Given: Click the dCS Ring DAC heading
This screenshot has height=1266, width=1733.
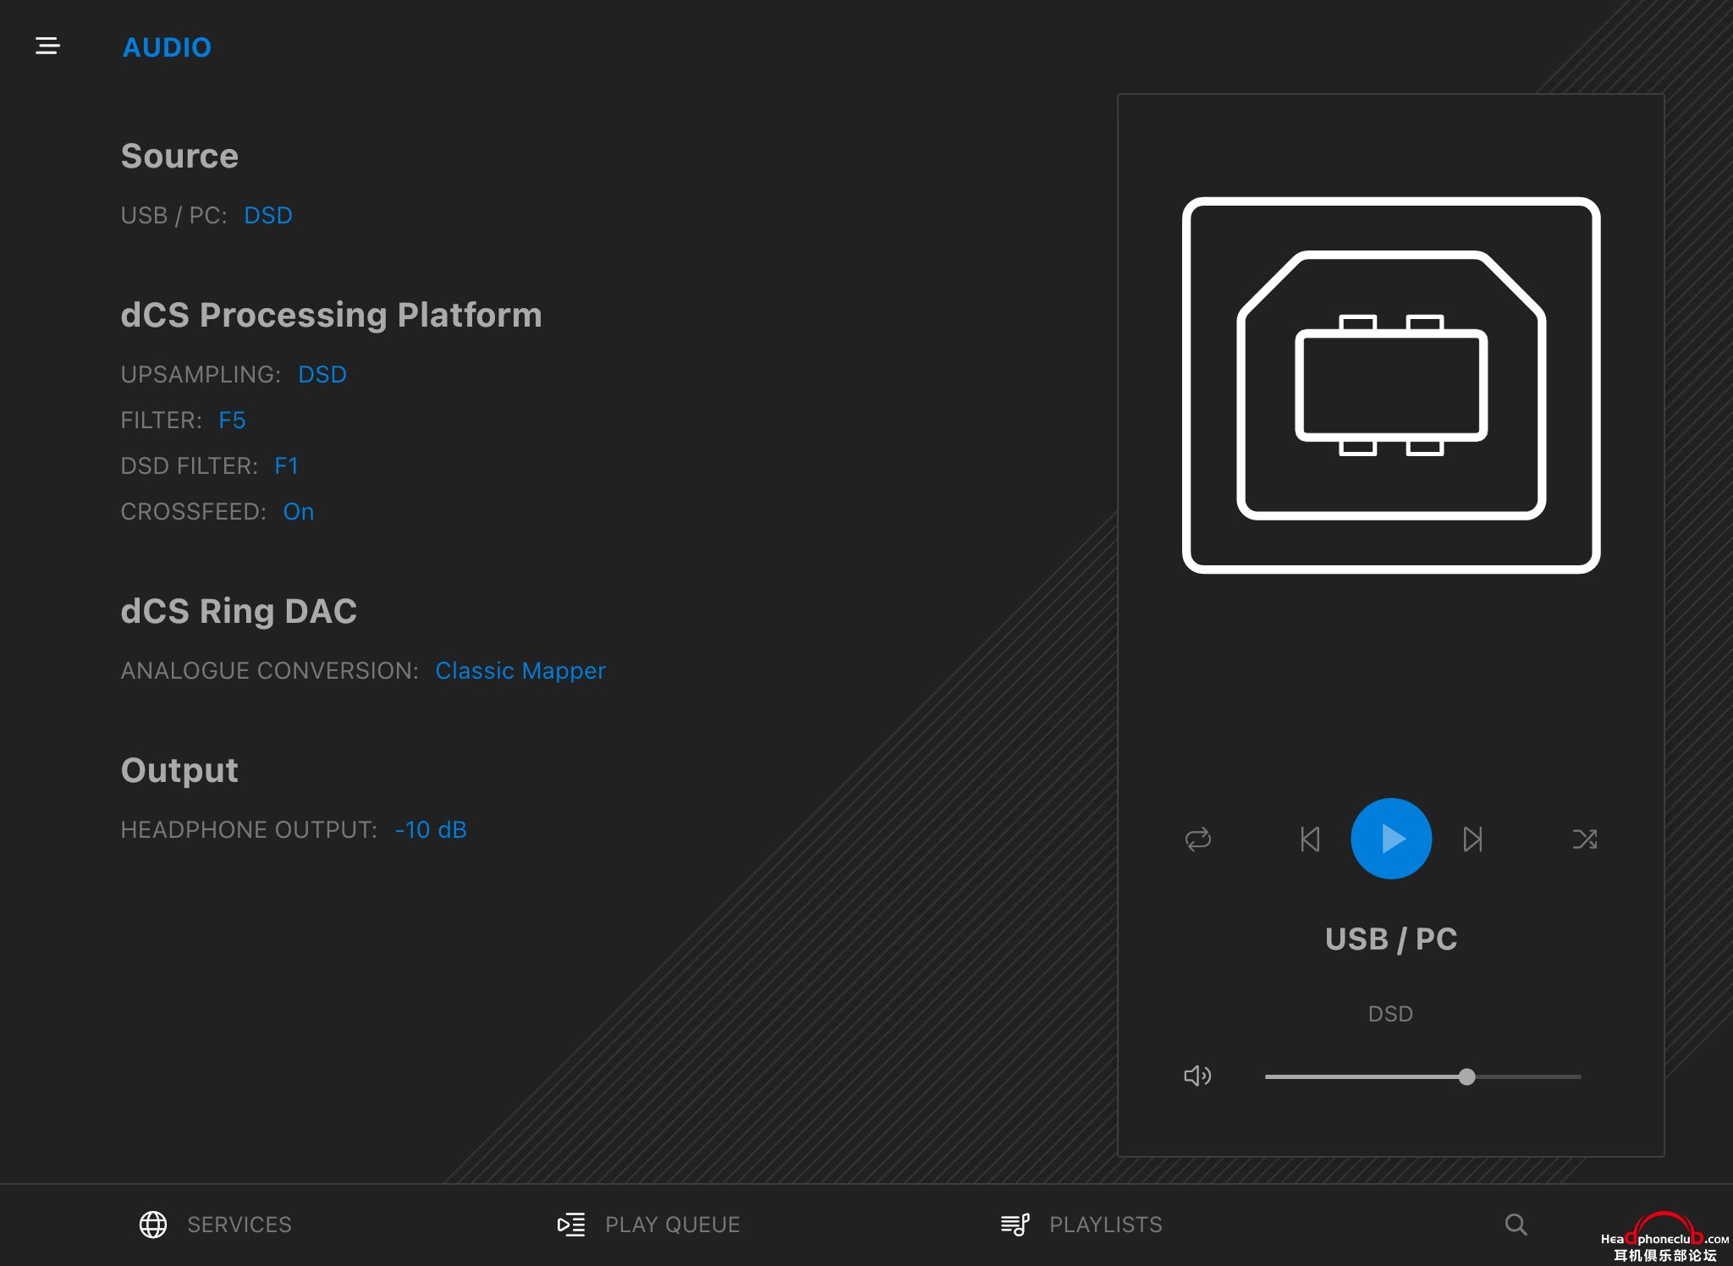Looking at the screenshot, I should tap(239, 611).
